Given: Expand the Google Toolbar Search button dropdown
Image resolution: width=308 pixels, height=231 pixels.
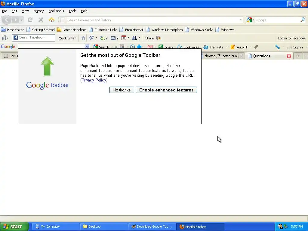Looking at the screenshot, I should tap(112, 47).
